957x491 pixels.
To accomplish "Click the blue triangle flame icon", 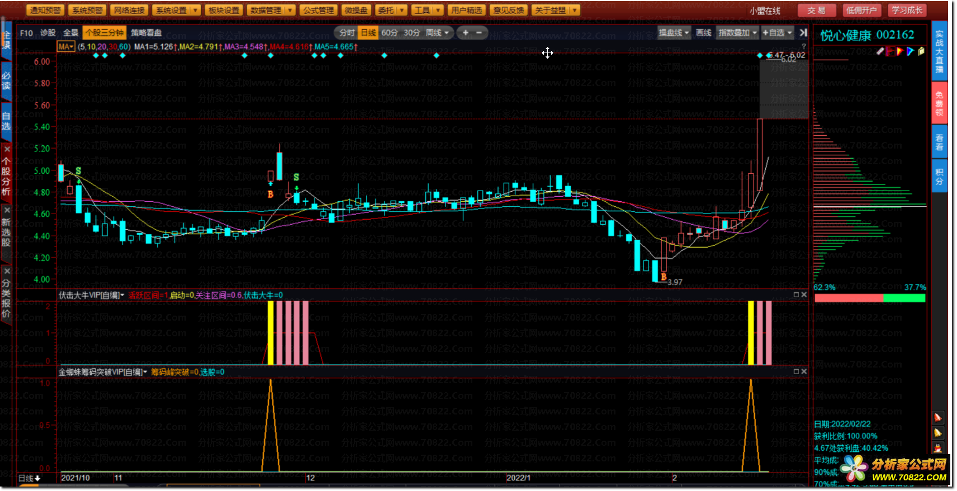I will (911, 51).
